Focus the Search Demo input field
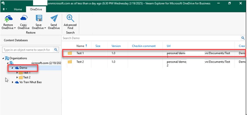Image resolution: width=247 pixels, height=115 pixels. point(150,38)
